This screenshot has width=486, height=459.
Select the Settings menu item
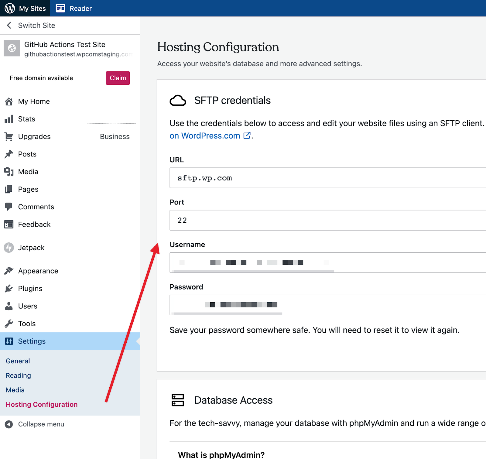(70, 341)
